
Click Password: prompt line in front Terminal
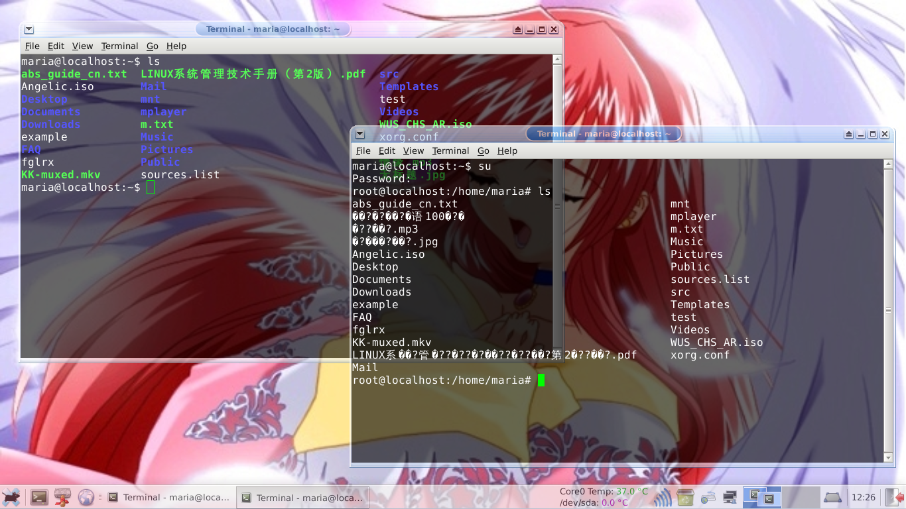(382, 179)
